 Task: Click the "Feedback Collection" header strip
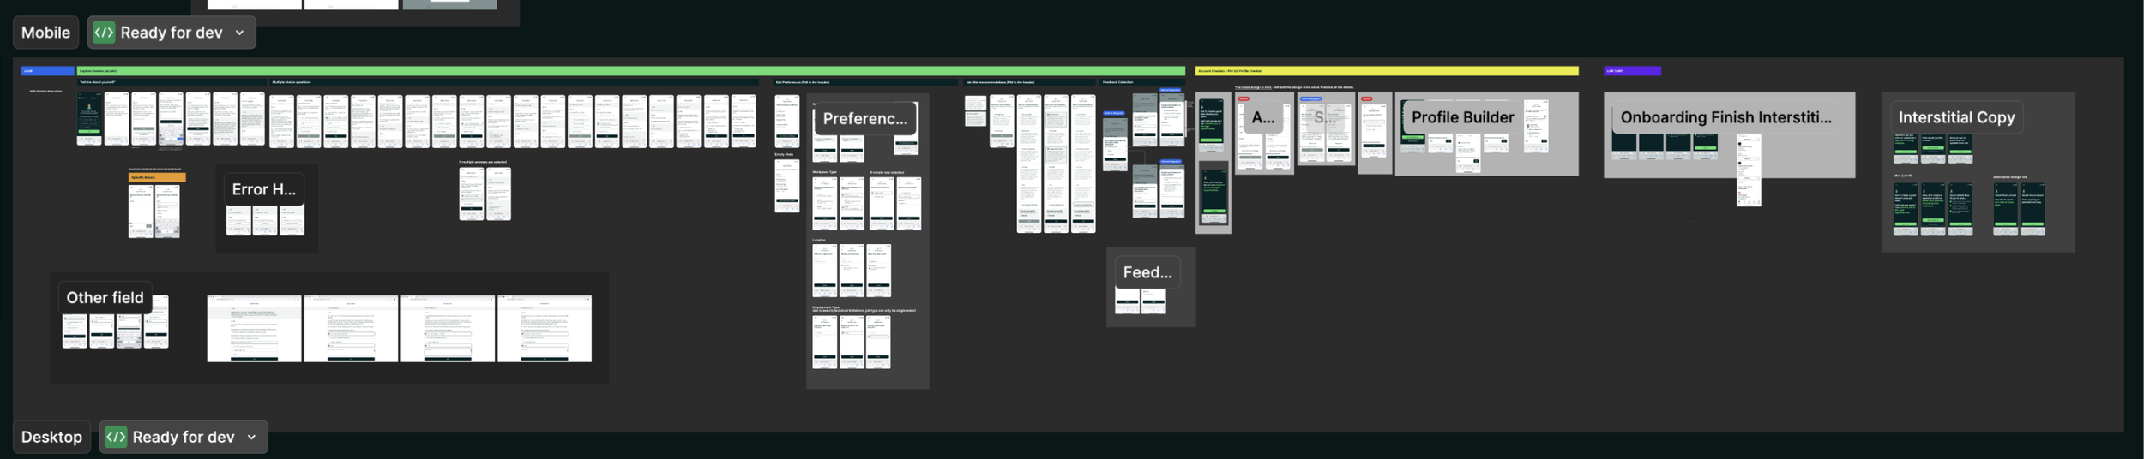point(1142,82)
